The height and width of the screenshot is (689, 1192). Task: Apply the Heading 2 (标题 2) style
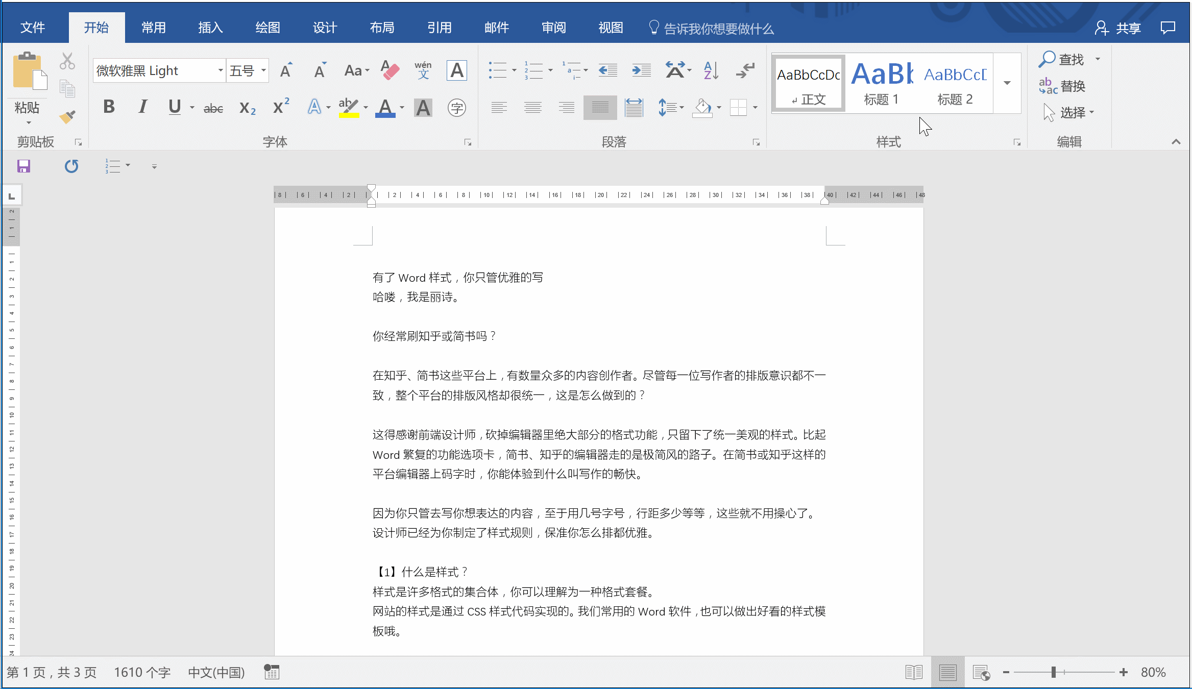[x=955, y=83]
